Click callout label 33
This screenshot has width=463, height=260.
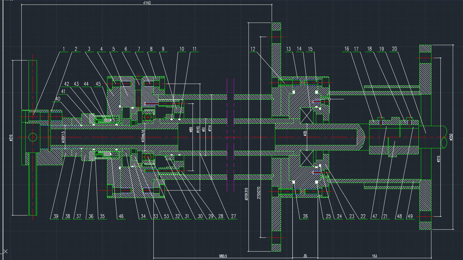coord(156,216)
